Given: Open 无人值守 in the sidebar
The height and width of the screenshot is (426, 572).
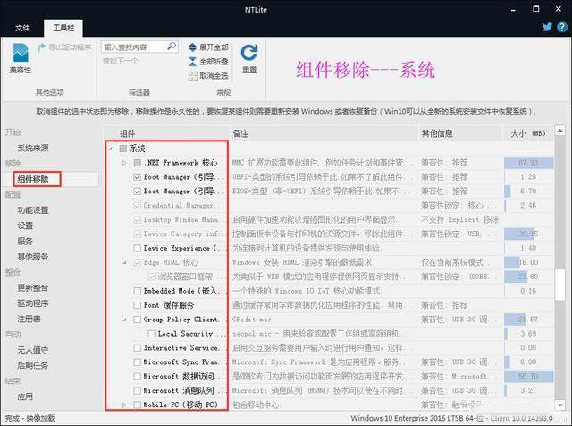Looking at the screenshot, I should (x=33, y=350).
